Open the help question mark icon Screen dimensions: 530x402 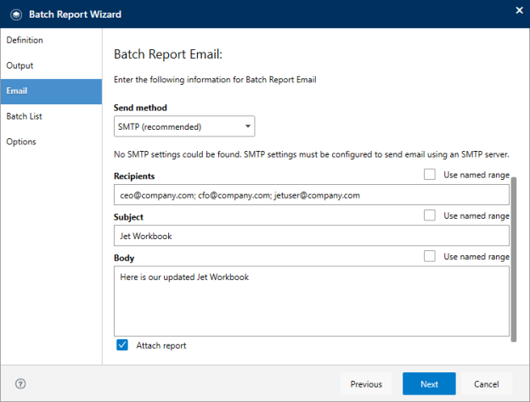tap(20, 384)
